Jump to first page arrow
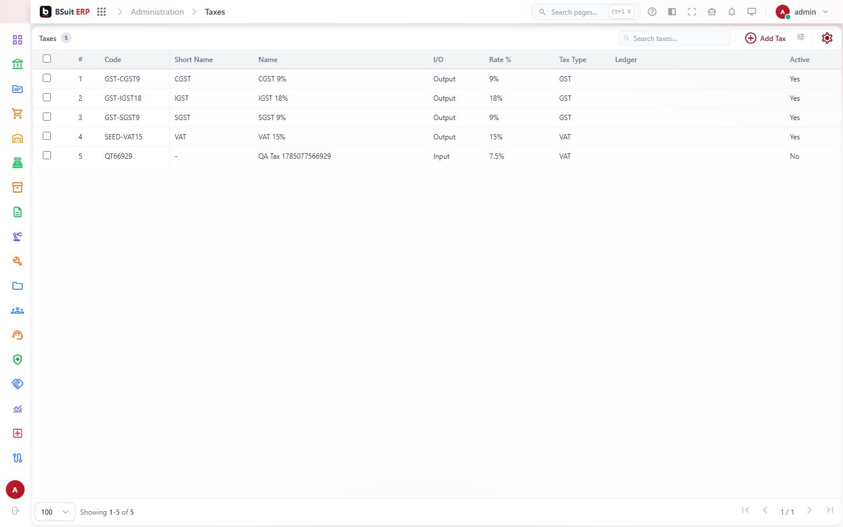Viewport: 843px width, 527px height. click(x=745, y=511)
